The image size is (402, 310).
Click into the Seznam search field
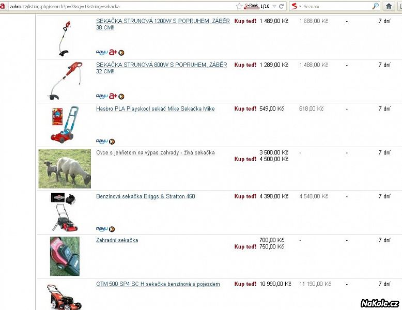click(x=336, y=6)
